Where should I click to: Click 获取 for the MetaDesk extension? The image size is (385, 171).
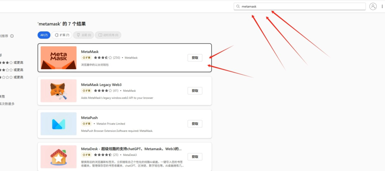point(195,157)
